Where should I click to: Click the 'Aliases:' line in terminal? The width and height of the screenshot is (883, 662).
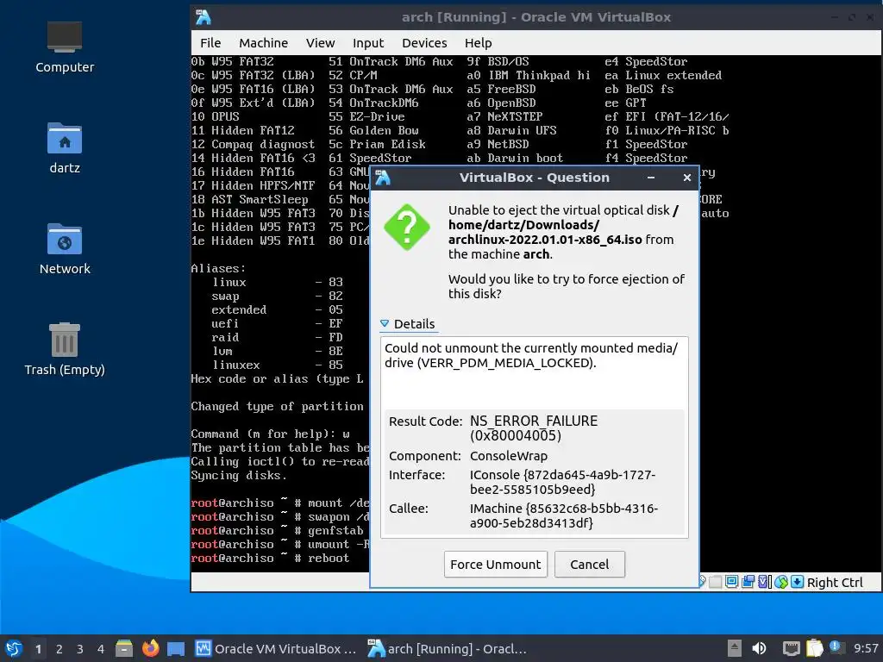pos(218,269)
